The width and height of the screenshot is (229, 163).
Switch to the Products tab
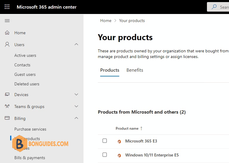tap(110, 70)
